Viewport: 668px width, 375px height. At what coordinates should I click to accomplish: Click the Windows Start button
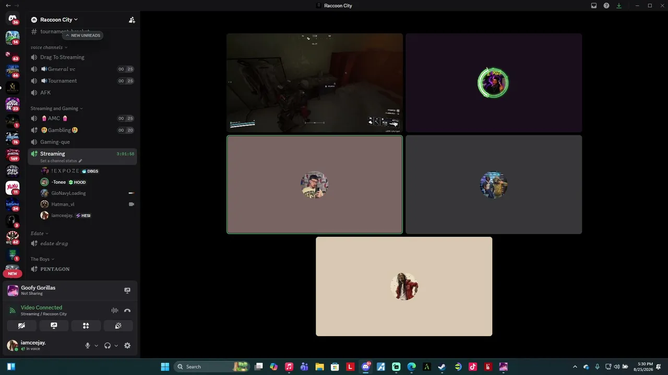coord(165,367)
